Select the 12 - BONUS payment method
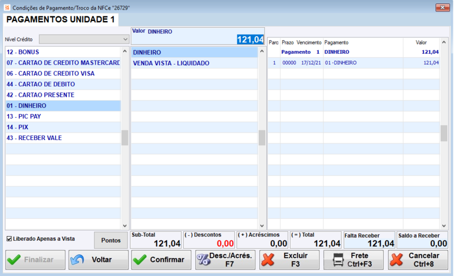 [x=63, y=52]
